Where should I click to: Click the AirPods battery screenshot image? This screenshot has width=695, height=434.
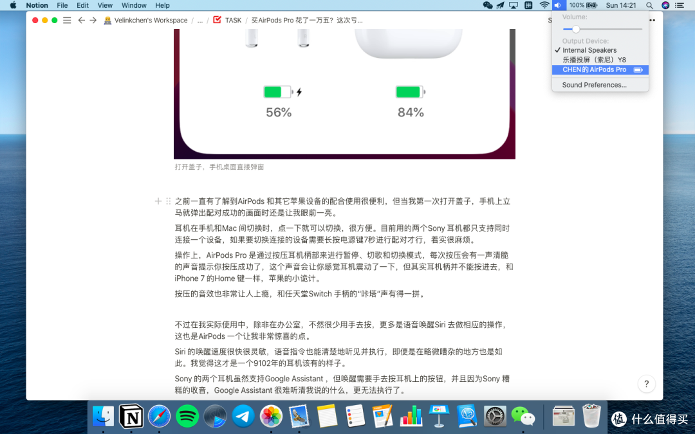pyautogui.click(x=344, y=94)
